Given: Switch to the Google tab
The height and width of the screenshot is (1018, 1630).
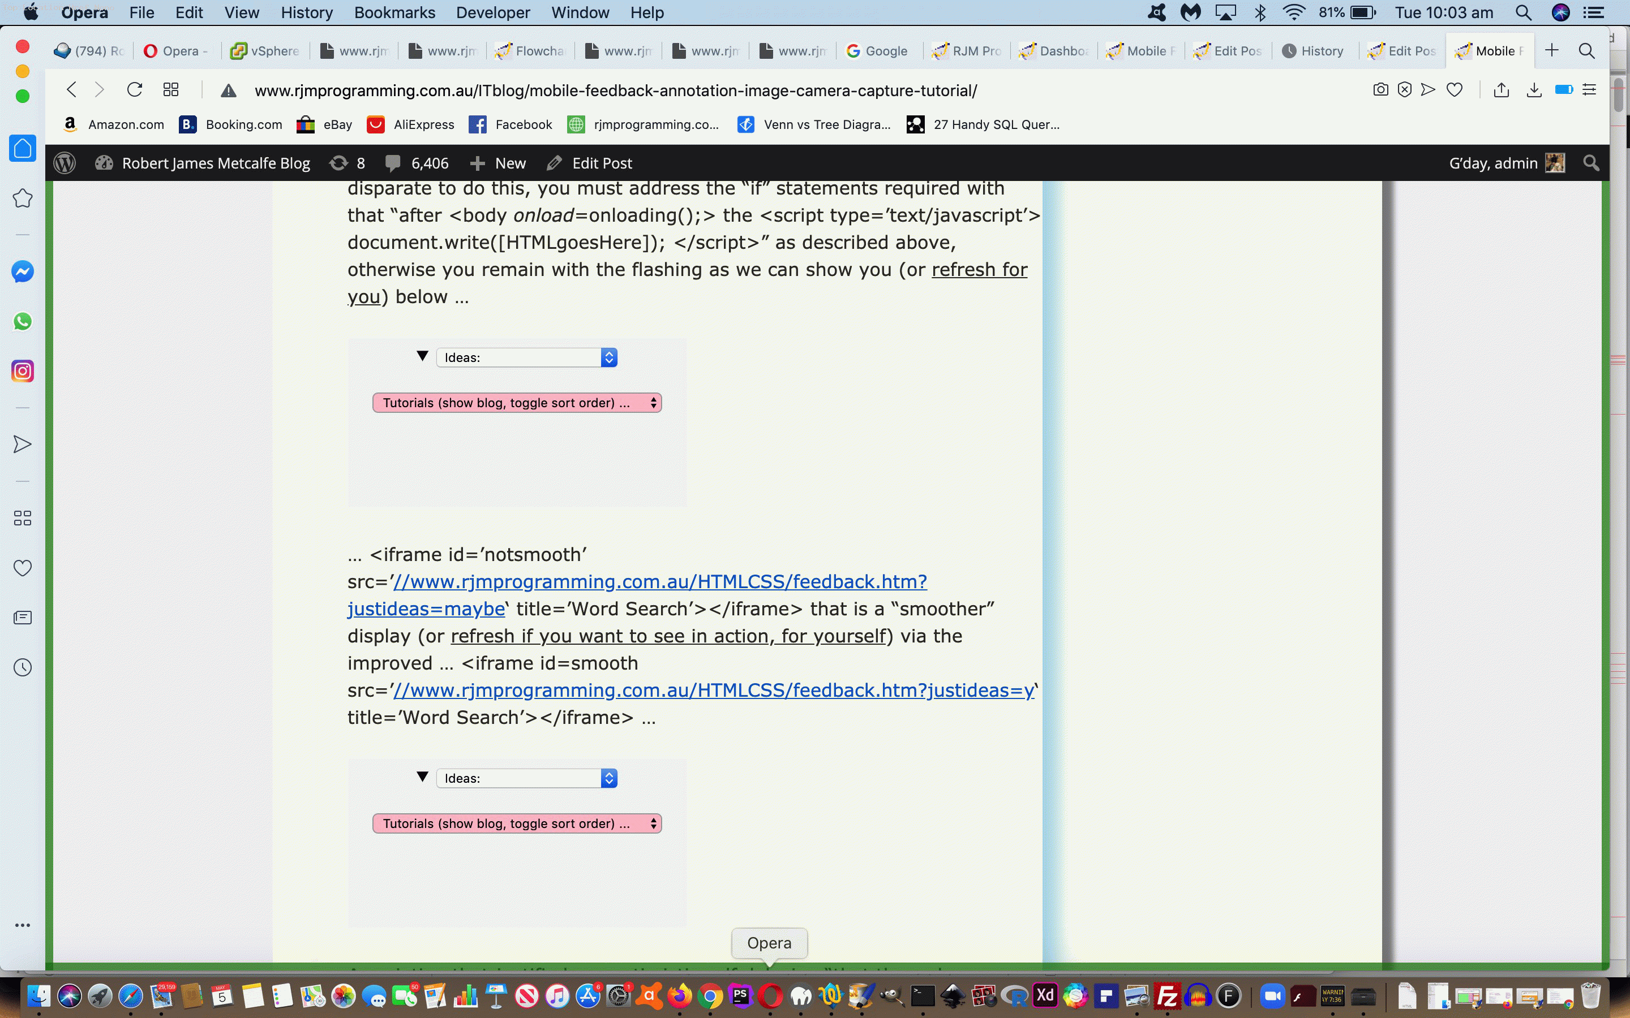Looking at the screenshot, I should (x=878, y=50).
